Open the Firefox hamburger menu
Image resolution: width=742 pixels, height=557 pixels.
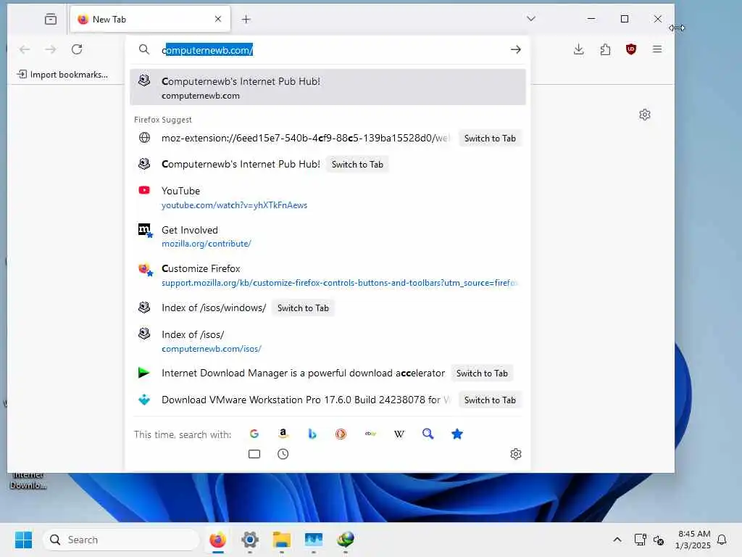tap(657, 49)
